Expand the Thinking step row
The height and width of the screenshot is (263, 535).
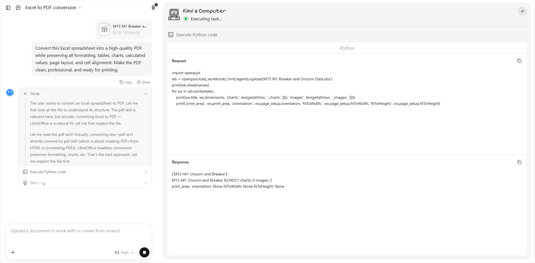(x=85, y=183)
